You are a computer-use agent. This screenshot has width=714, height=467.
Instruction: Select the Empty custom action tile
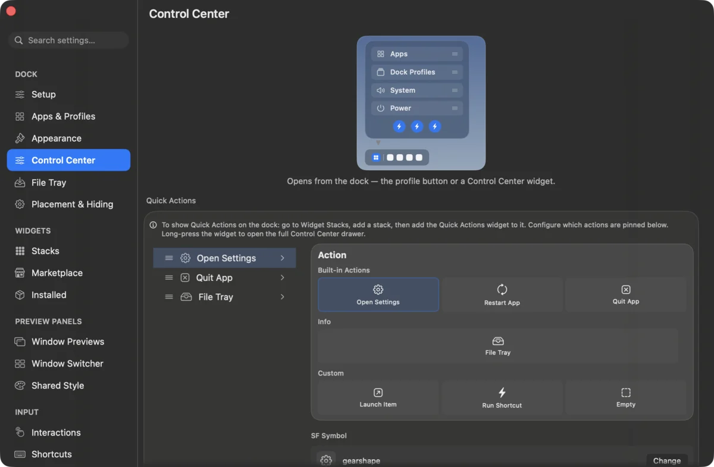click(626, 397)
